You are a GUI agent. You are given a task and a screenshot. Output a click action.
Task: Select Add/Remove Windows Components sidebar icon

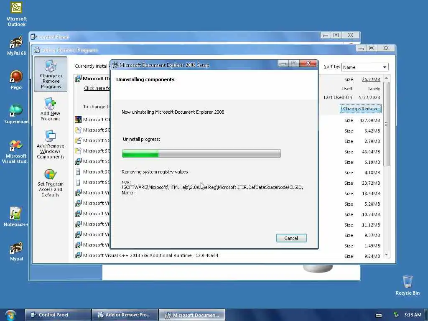51,144
